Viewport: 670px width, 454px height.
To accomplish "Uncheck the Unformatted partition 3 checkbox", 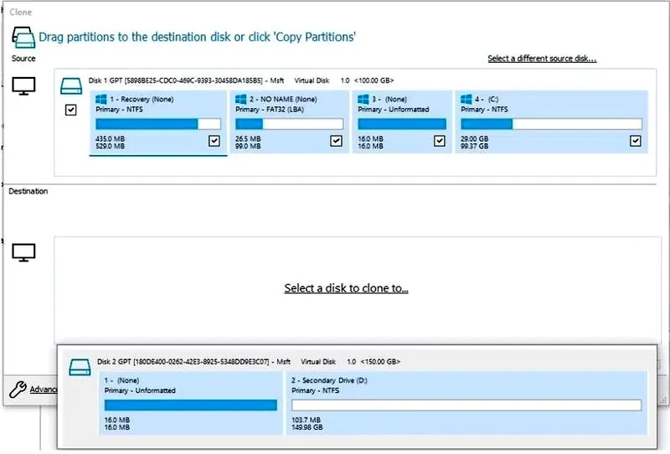I will tap(439, 141).
